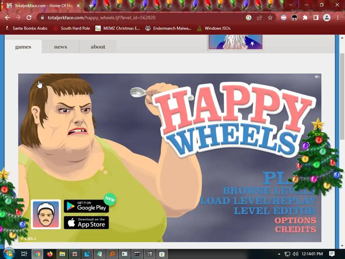Open the Windows Start menu
The width and height of the screenshot is (345, 259).
(x=9, y=254)
